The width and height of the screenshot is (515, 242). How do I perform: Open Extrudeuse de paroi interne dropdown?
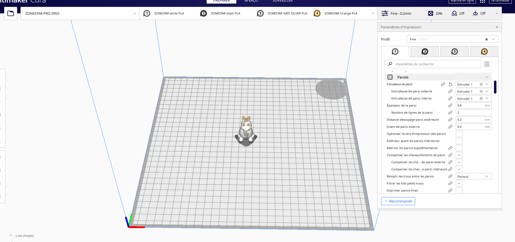tap(474, 98)
